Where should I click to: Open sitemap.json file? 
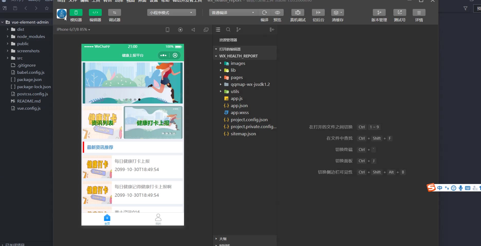pos(245,134)
